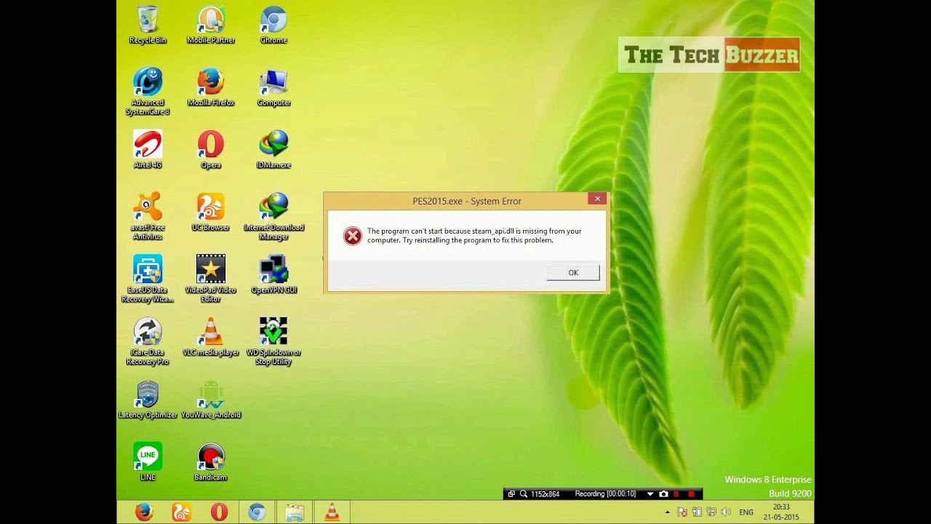The width and height of the screenshot is (931, 524).
Task: Select the EaseUS Data Recovery Wizard icon
Action: click(x=148, y=279)
